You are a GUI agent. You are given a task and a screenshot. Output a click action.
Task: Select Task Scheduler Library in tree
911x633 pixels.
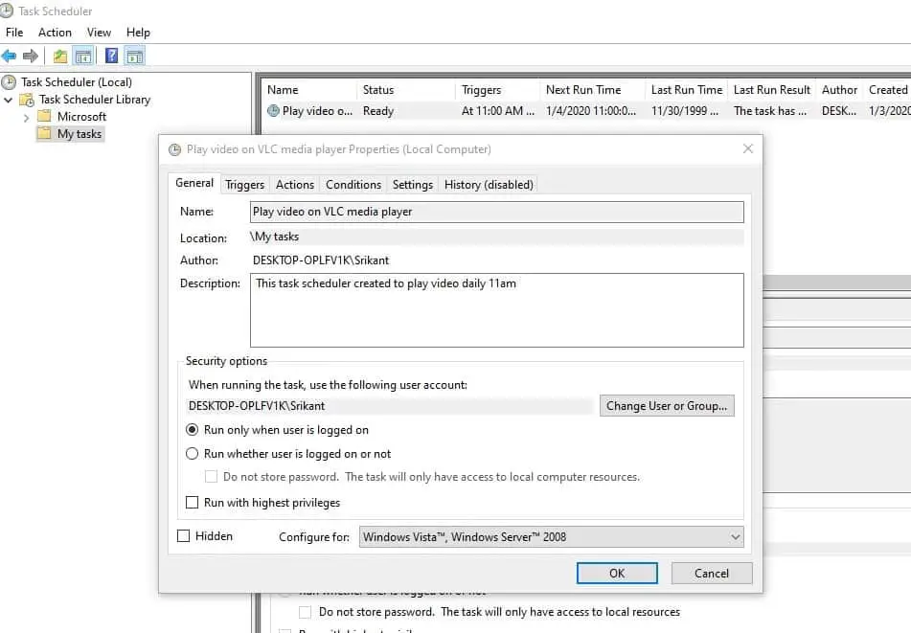click(x=95, y=100)
